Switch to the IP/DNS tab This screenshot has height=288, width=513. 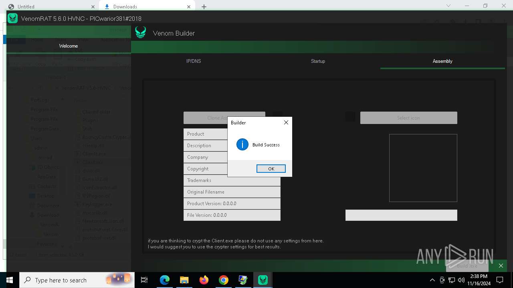click(194, 61)
